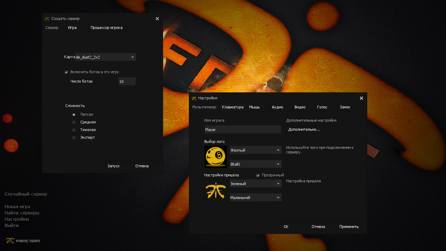Image resolution: width=446 pixels, height=251 pixels.
Task: Expand the Зеленый crosshair color dropdown
Action: point(255,184)
